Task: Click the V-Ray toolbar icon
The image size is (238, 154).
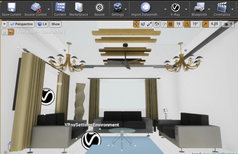Action: coord(176,7)
